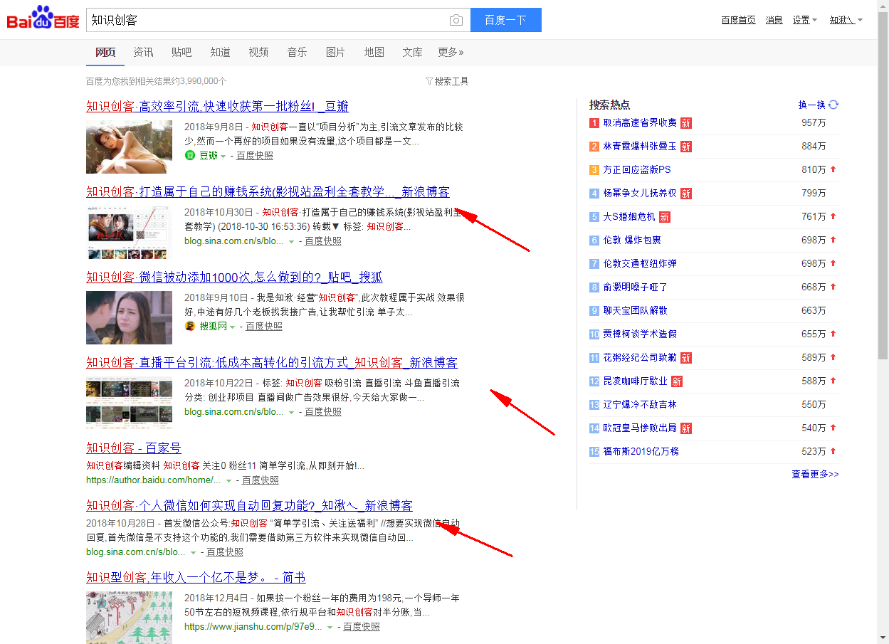Viewport: 889px width, 644px height.
Task: Click the 搜狐网 source icon
Action: click(x=190, y=326)
